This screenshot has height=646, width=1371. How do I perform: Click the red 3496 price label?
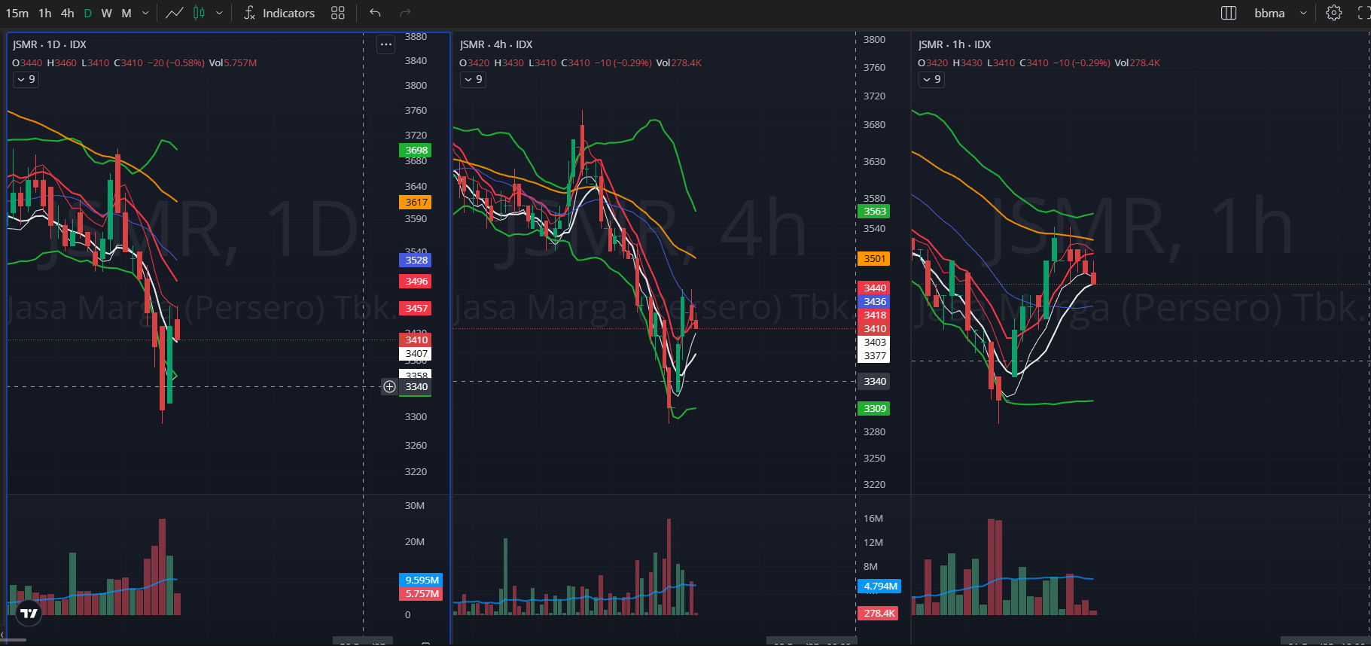(416, 281)
